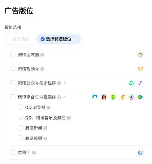Screen dimensions: 152x164
Task: Check the 微信朋友圈 checkbox
Action: coord(13,55)
